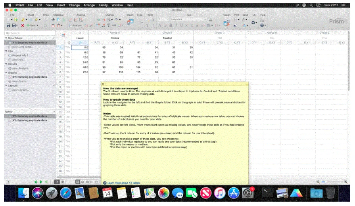Open the Family menu
Image resolution: width=355 pixels, height=206 pixels.
coord(103,5)
